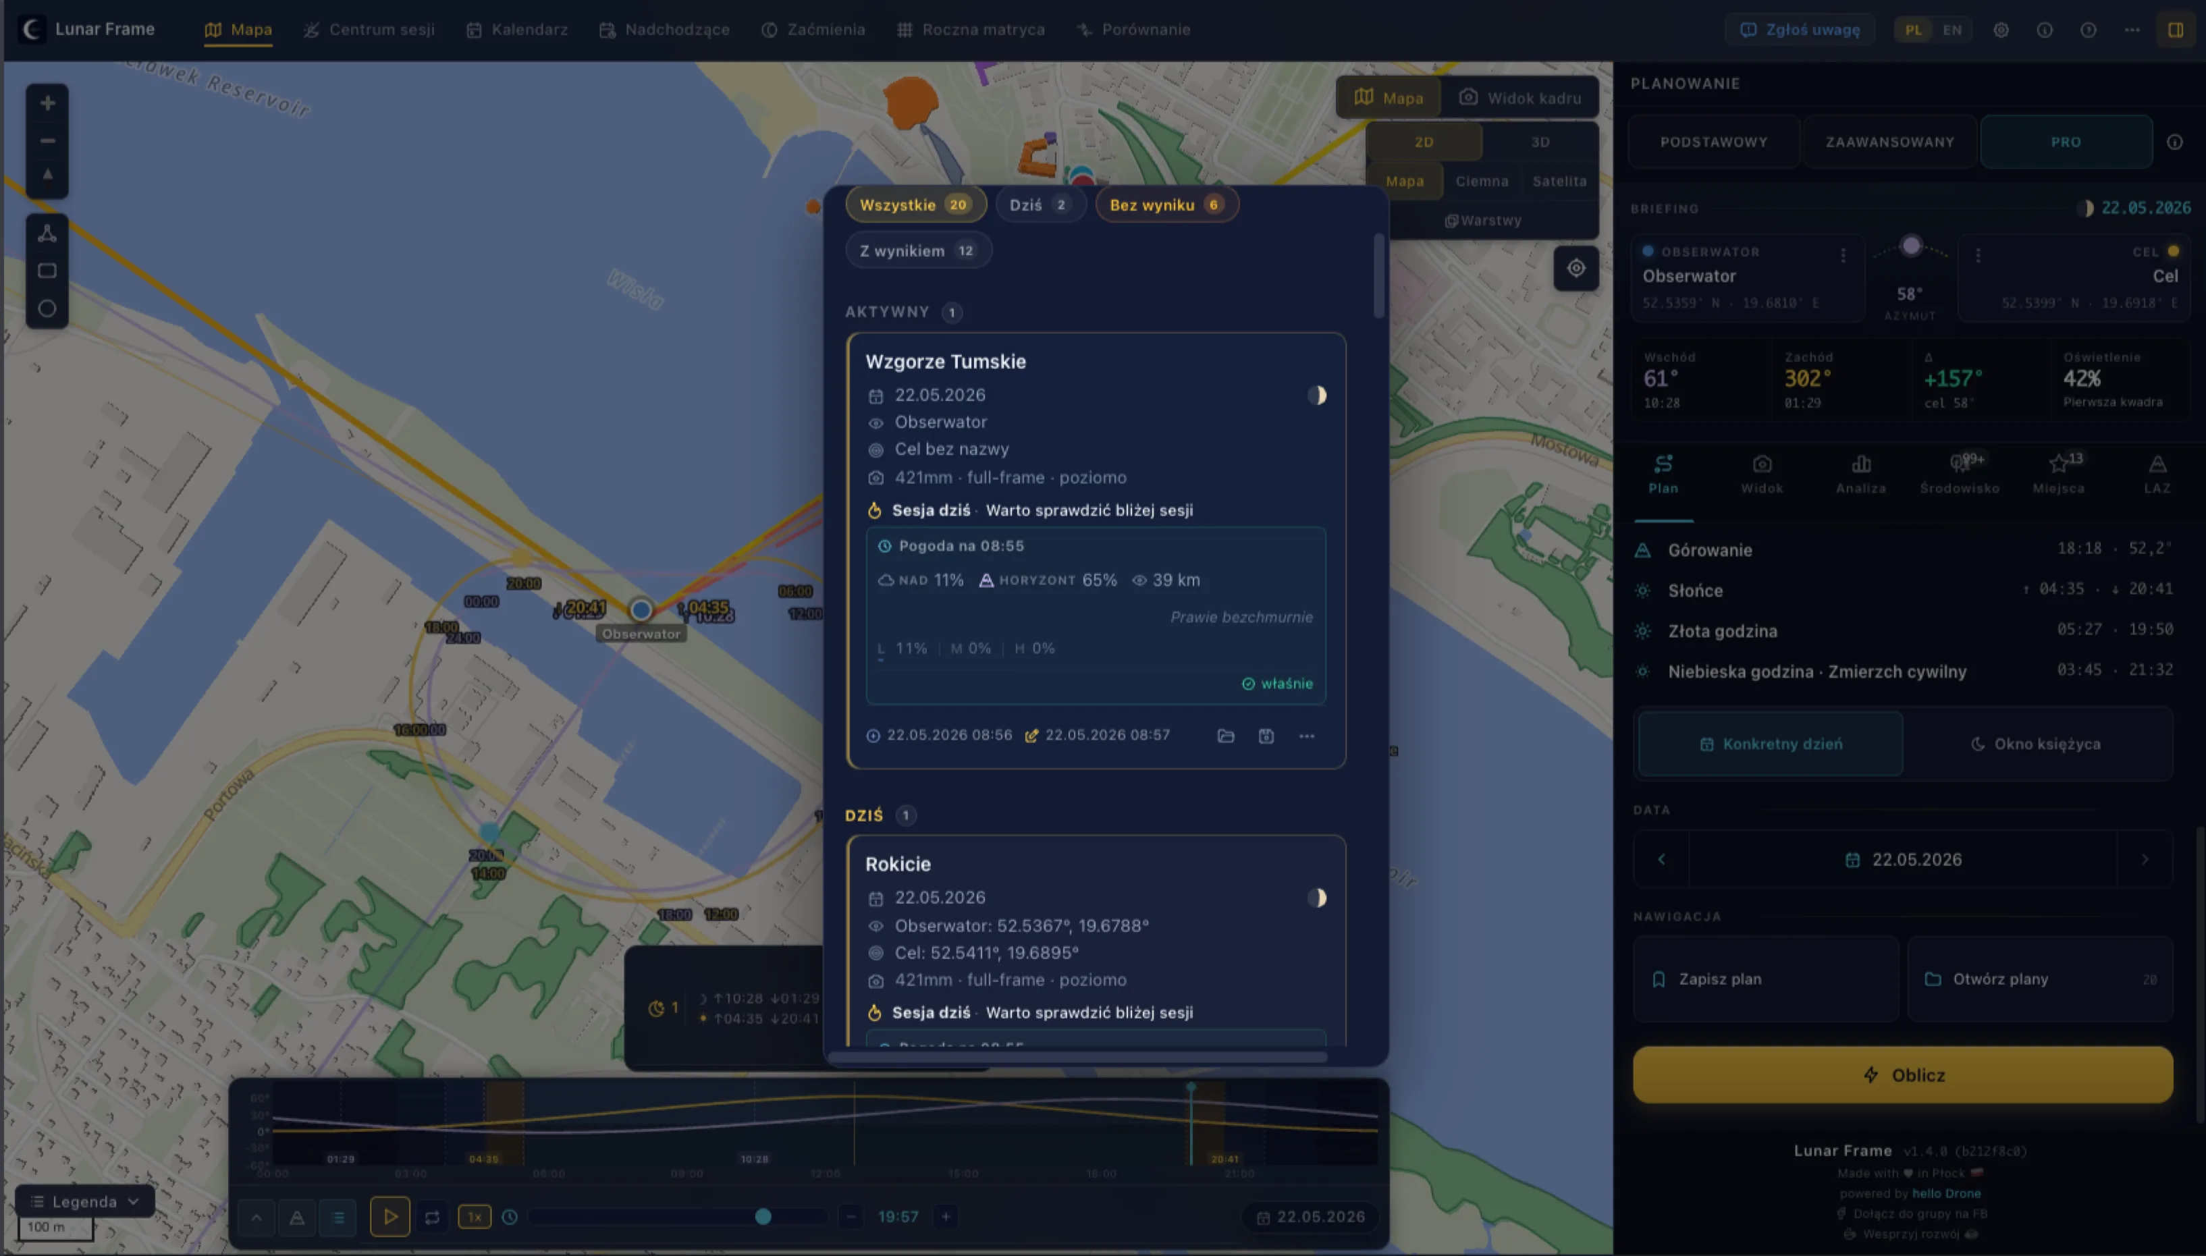This screenshot has width=2206, height=1256.
Task: Open the Zaćmienia tab
Action: [x=813, y=30]
